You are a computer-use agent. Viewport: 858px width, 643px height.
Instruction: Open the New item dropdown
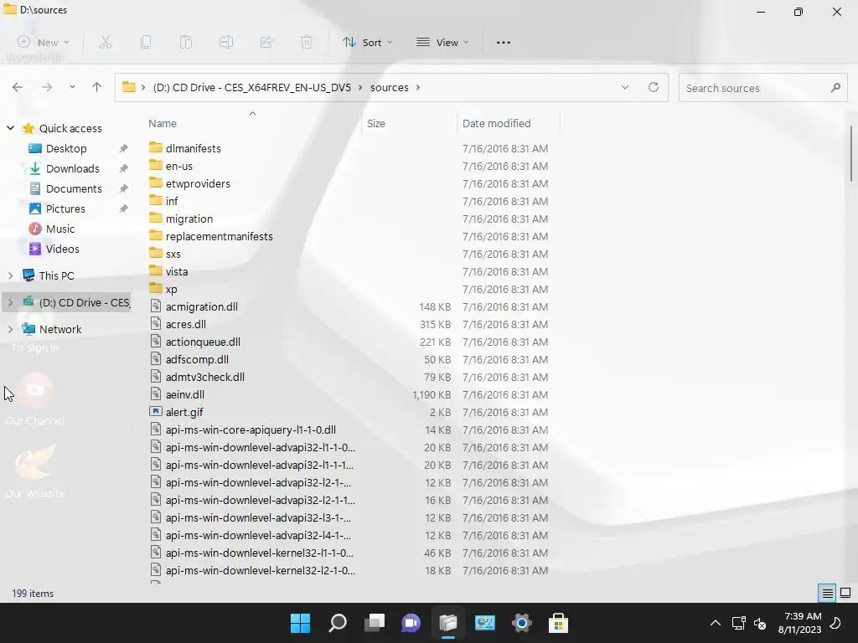tap(44, 42)
